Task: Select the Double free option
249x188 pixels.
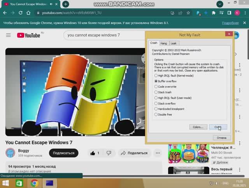Action: click(x=163, y=115)
